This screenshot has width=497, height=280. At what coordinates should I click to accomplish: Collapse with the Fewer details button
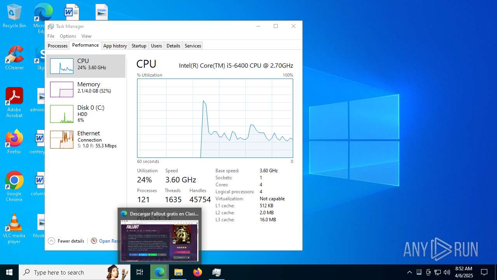[66, 241]
